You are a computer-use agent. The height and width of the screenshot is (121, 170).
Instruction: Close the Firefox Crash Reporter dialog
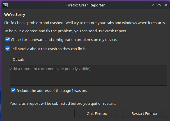pos(166,5)
